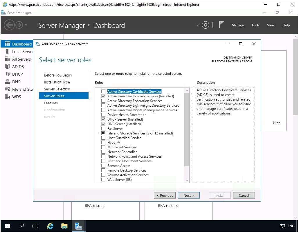Check Print and Document Services

103,161
